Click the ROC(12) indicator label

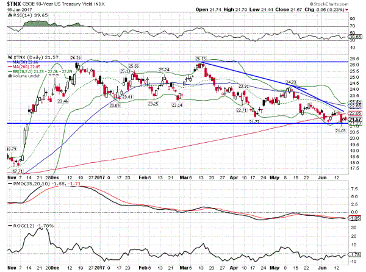click(20, 226)
